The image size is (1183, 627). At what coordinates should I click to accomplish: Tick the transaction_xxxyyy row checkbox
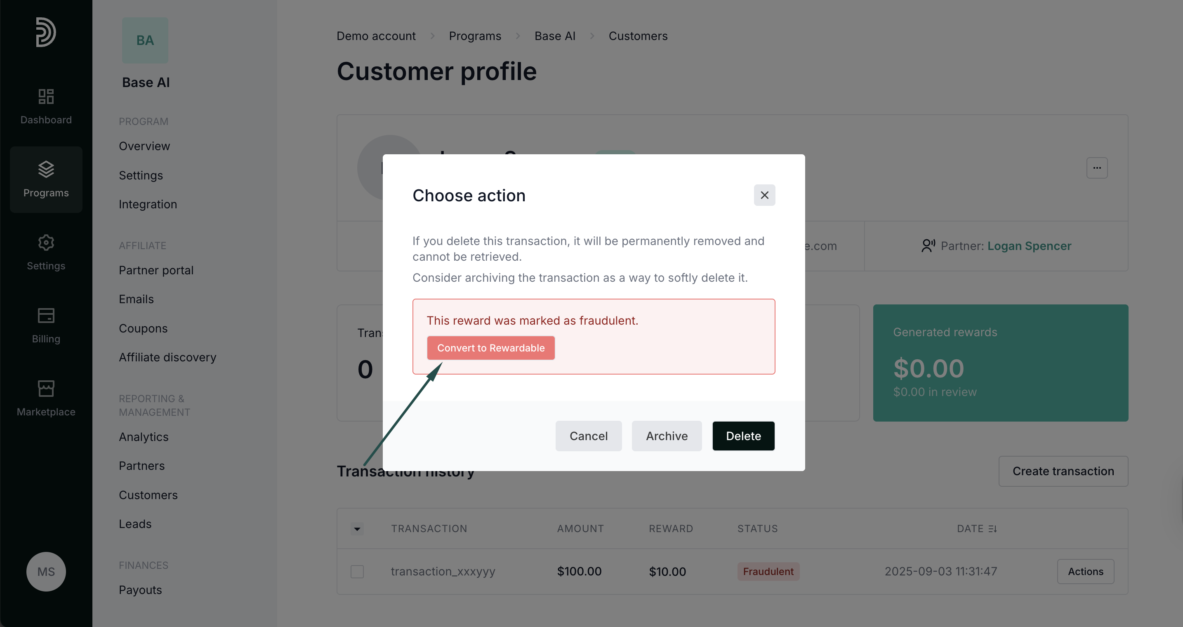tap(357, 571)
